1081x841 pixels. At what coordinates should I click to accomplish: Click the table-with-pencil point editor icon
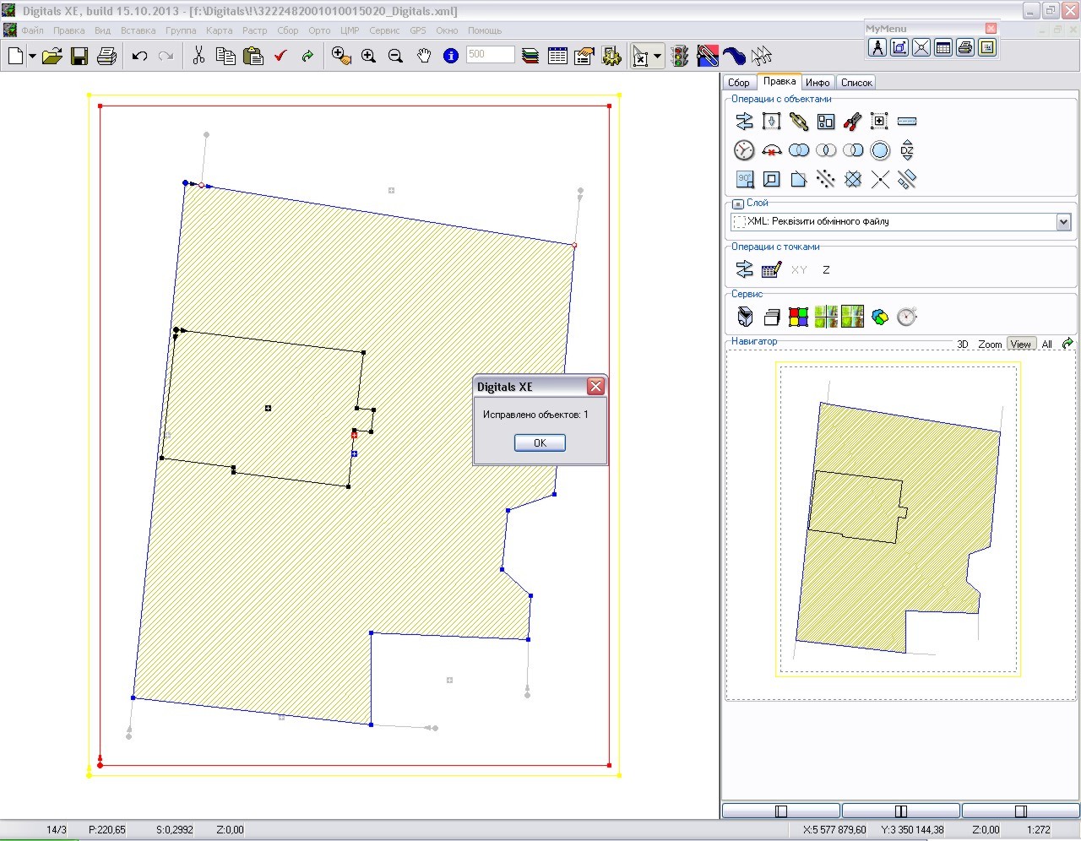[771, 270]
